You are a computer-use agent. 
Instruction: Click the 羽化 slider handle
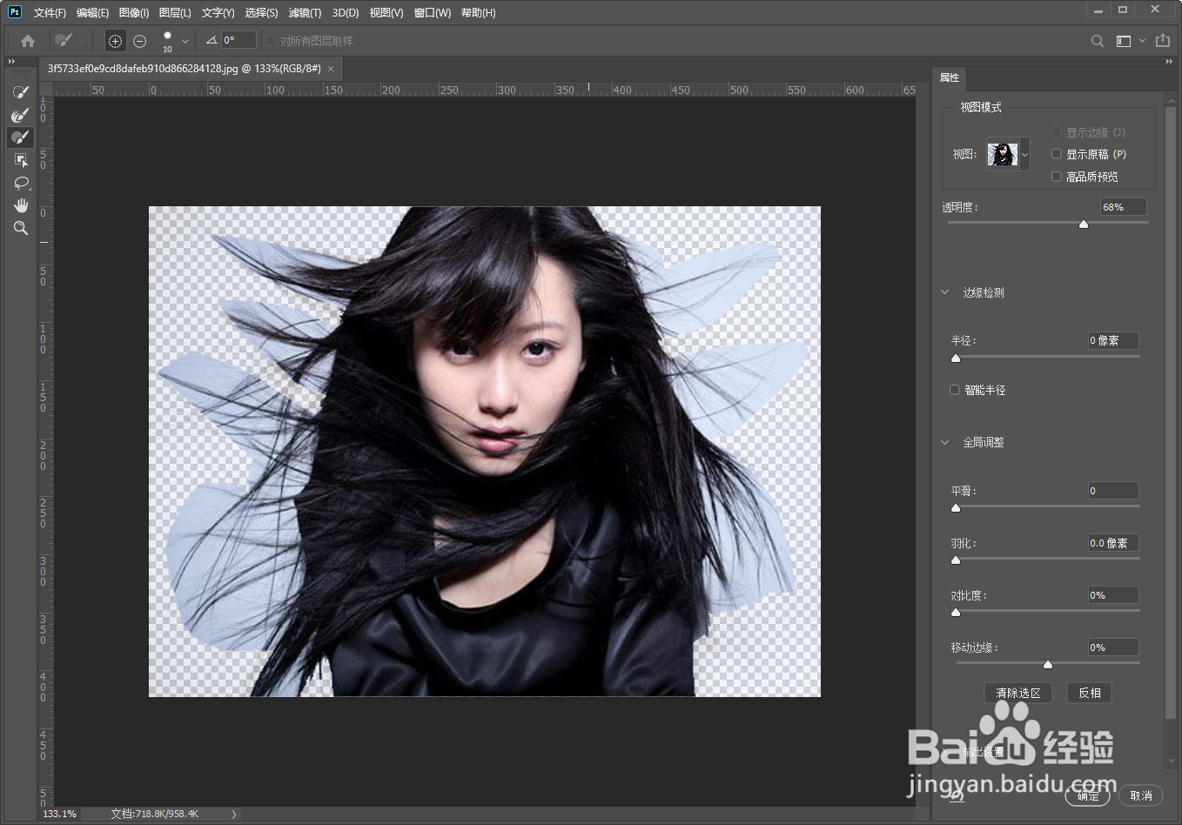(x=956, y=560)
